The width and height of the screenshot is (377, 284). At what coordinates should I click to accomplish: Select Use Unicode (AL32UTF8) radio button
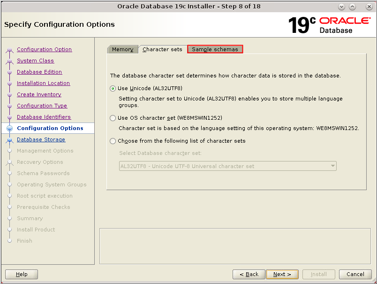tap(113, 89)
